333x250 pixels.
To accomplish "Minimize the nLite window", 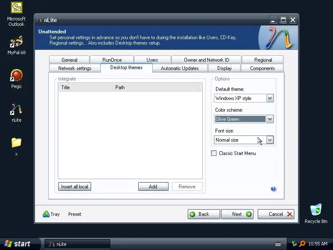I will point(273,20).
